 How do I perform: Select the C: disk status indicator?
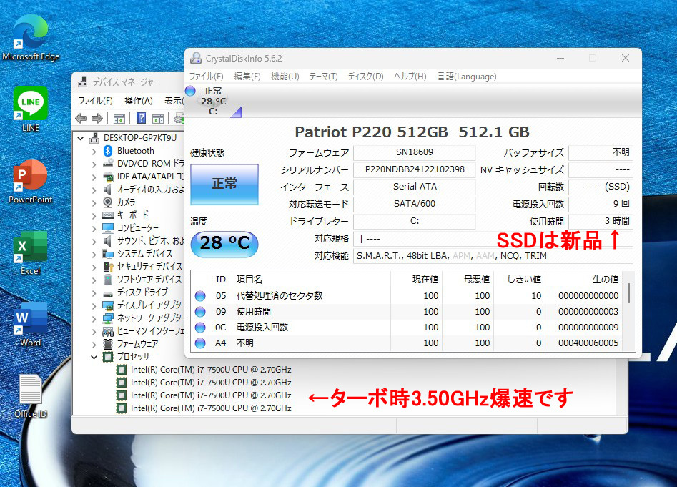212,101
